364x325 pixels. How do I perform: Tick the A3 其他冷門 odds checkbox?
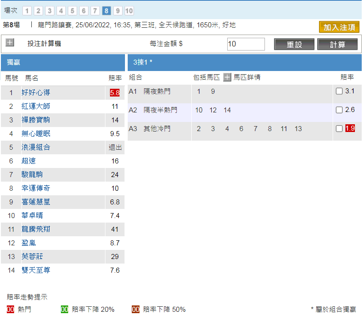[x=339, y=129]
